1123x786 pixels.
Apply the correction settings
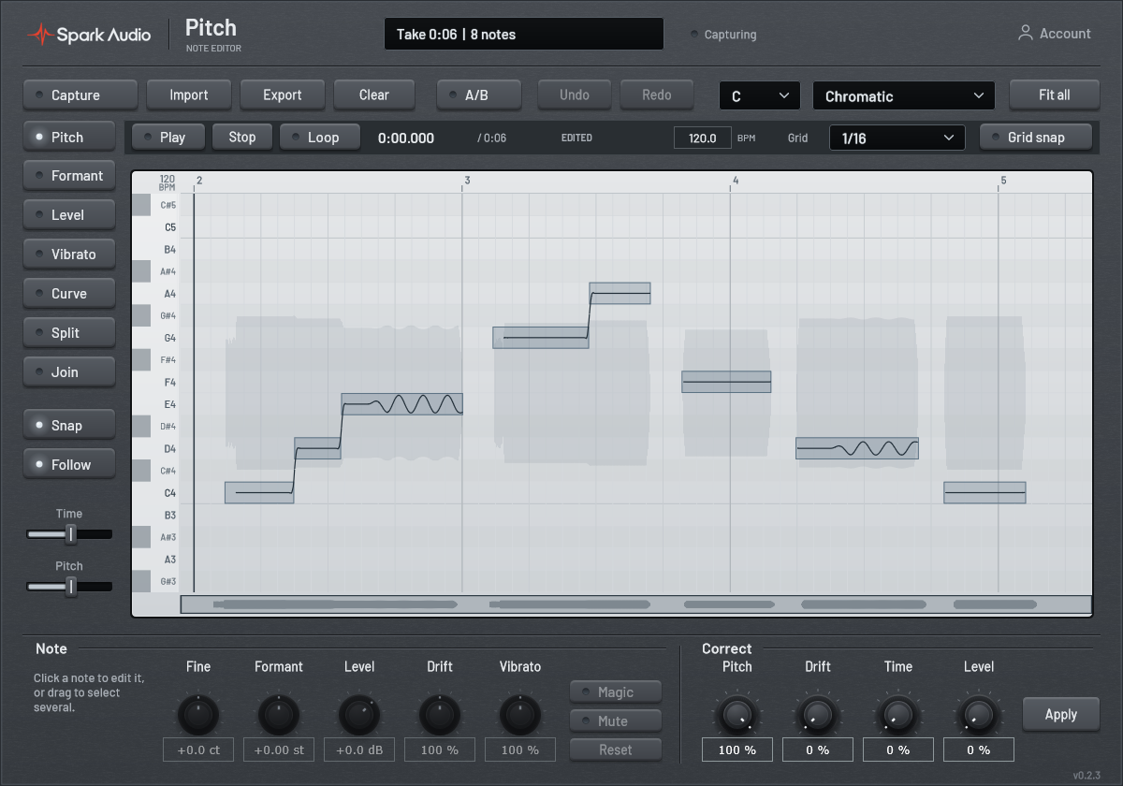[x=1061, y=714]
